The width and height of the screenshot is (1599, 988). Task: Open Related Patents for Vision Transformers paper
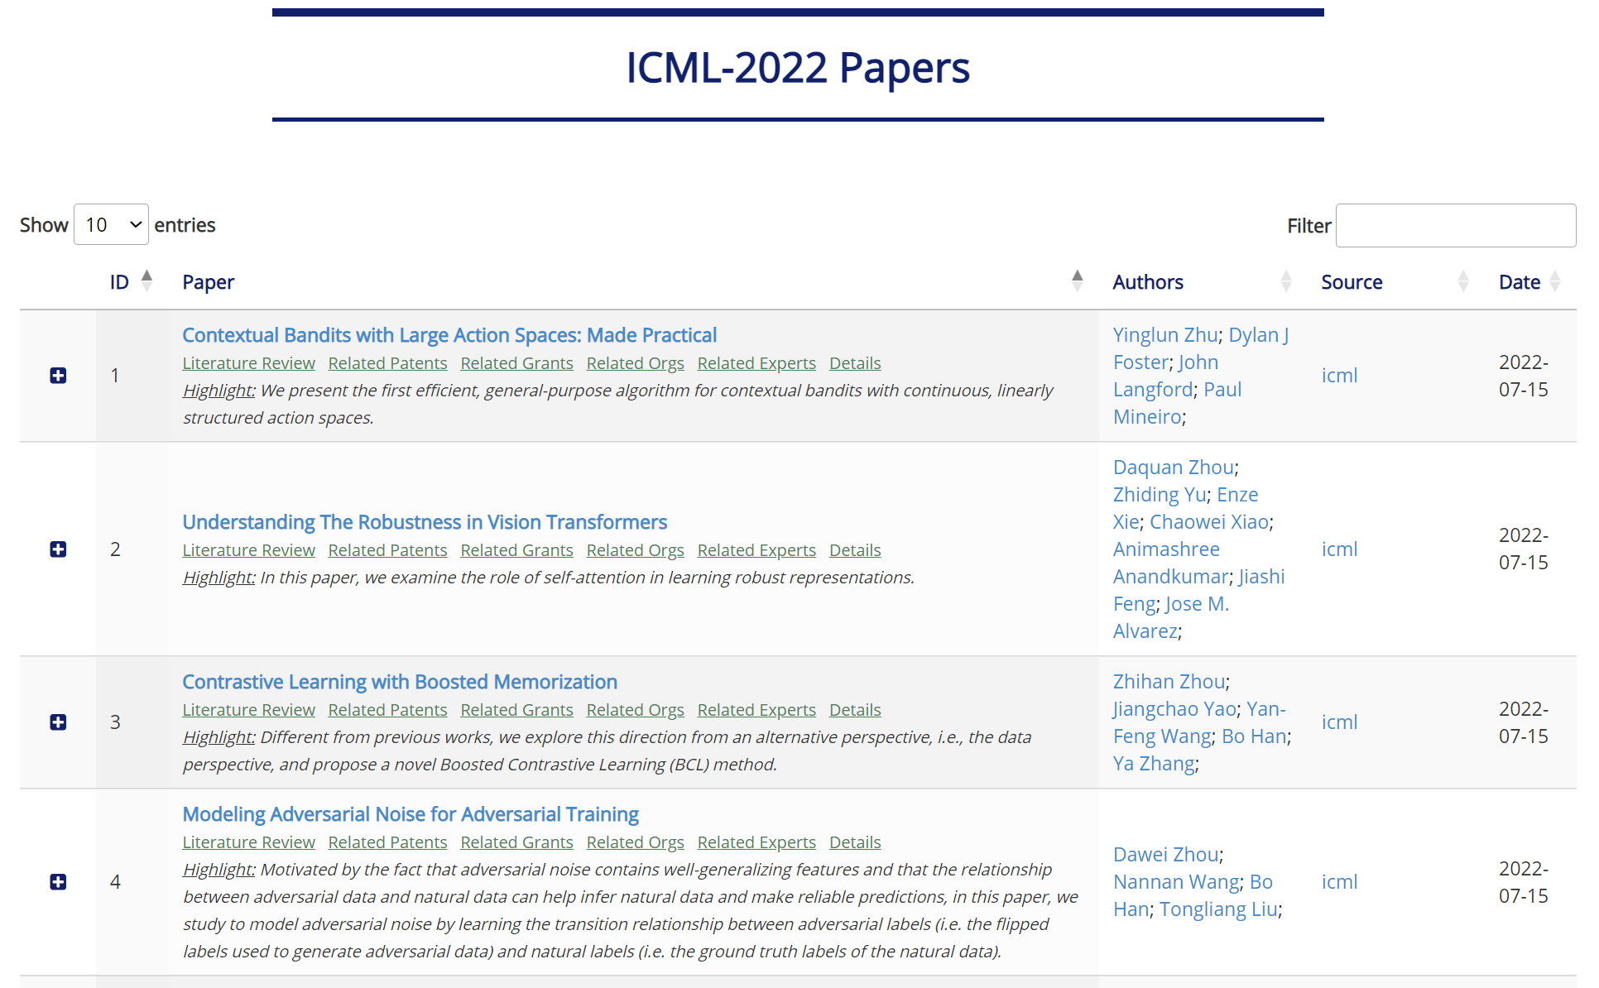point(387,550)
